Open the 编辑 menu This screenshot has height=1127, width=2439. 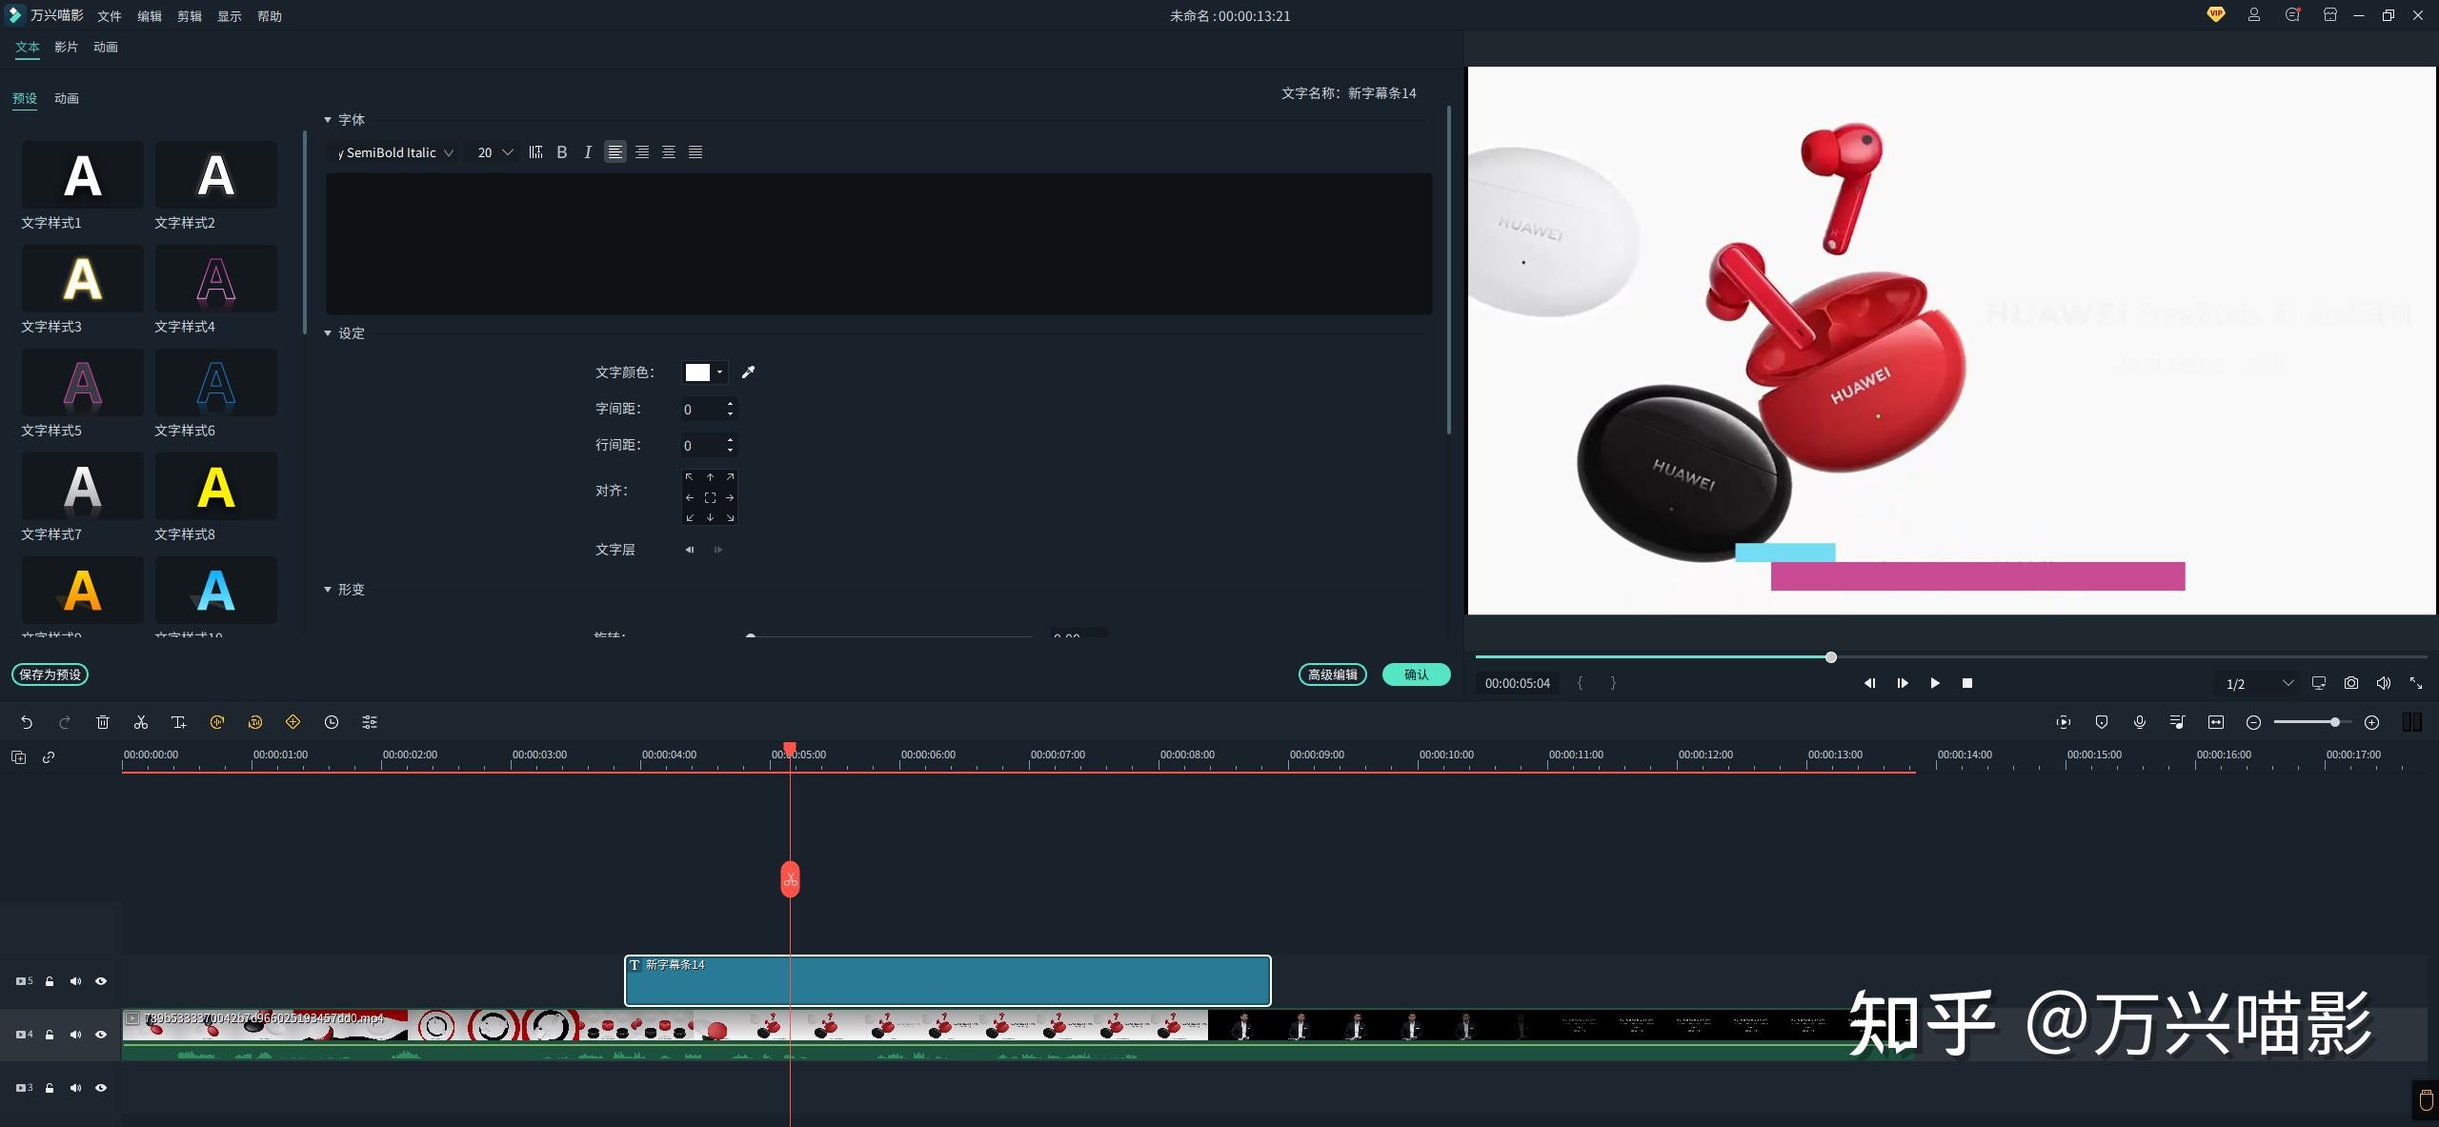150,16
